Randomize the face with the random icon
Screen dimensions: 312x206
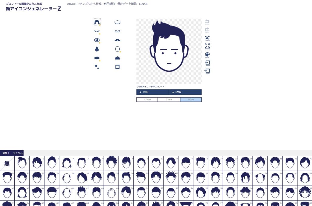[207, 38]
